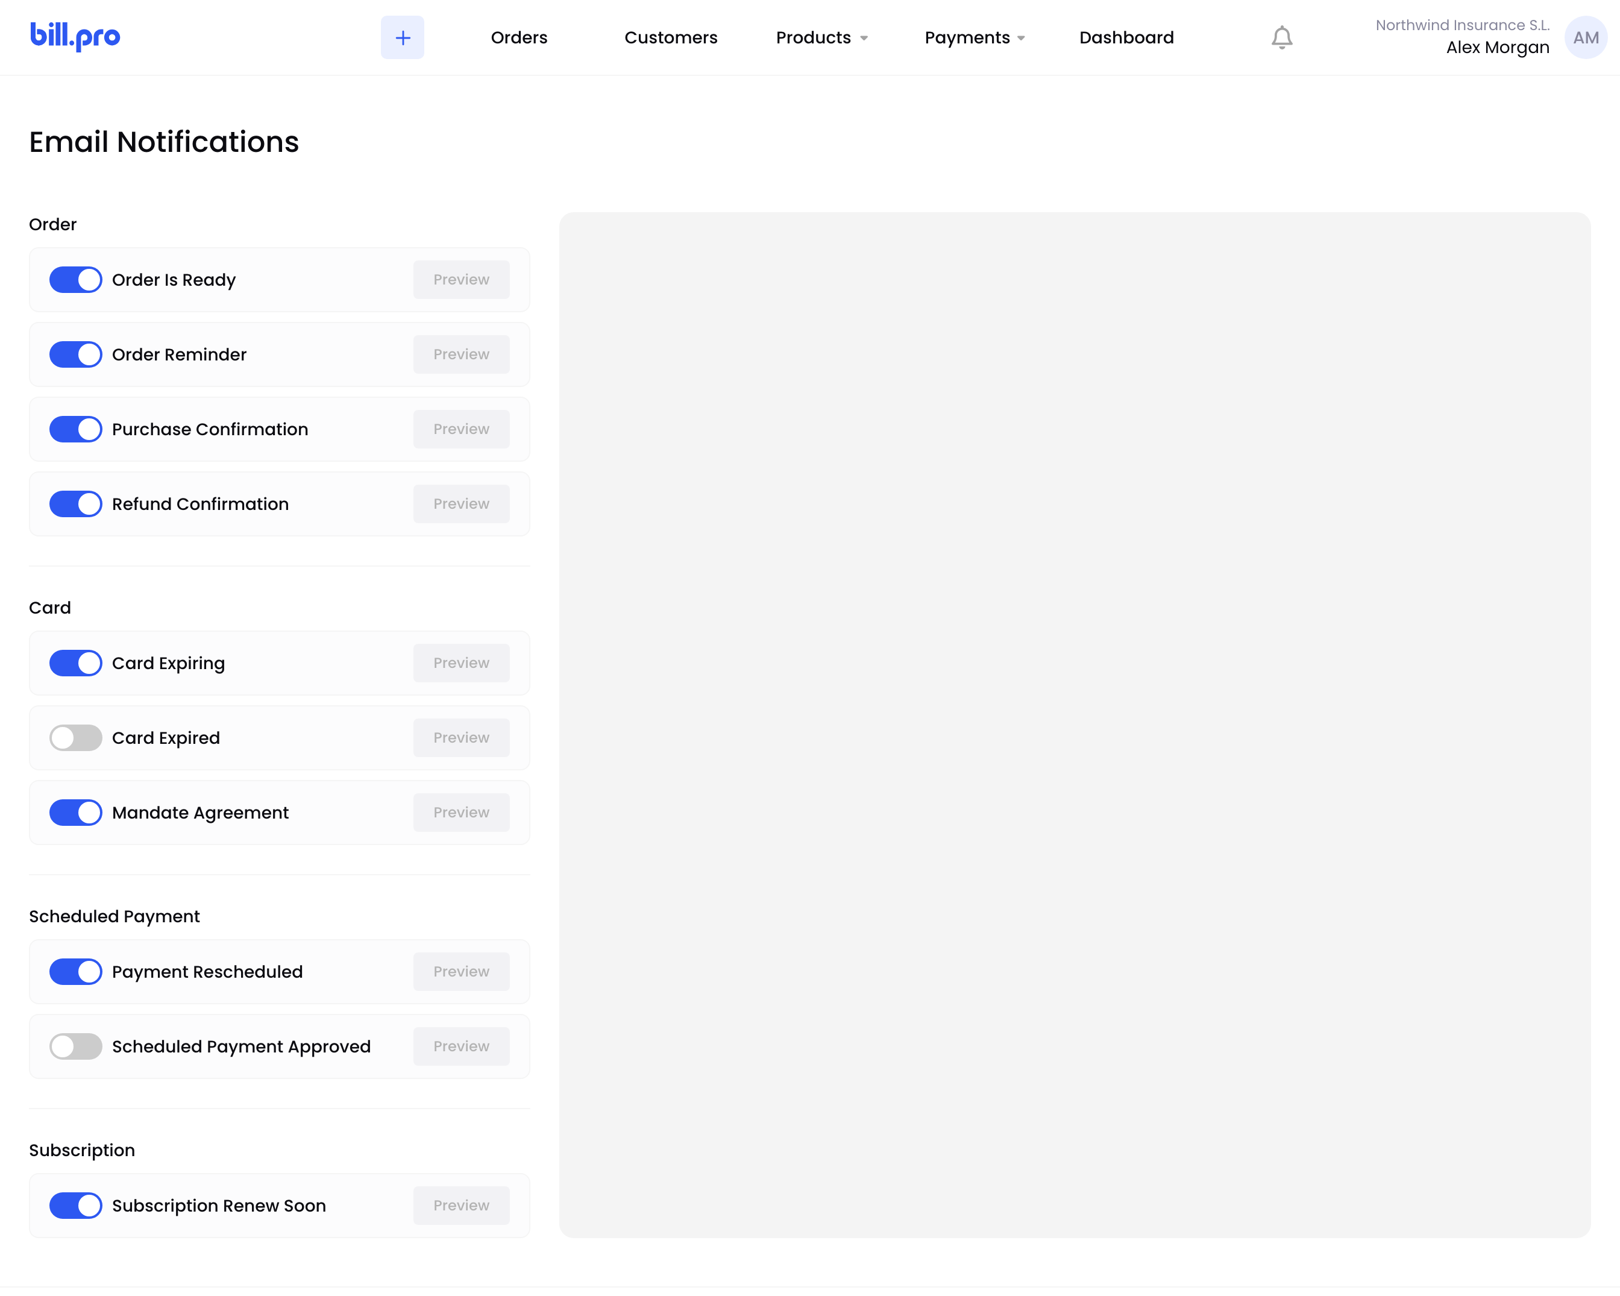Click the Card section label
This screenshot has width=1620, height=1296.
point(49,608)
